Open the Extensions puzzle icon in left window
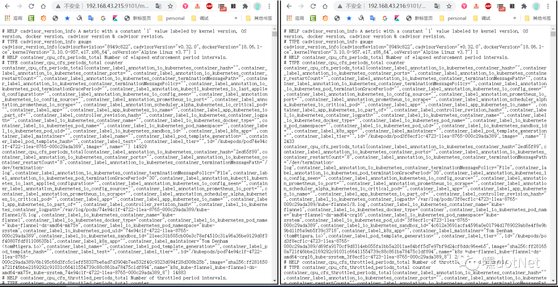 click(245, 6)
